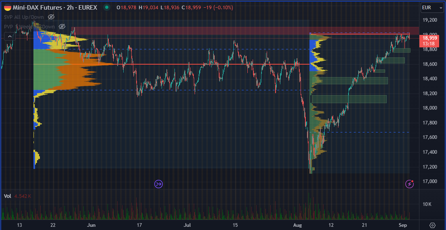Open chart settings hexagon gear icon

(x=433, y=225)
